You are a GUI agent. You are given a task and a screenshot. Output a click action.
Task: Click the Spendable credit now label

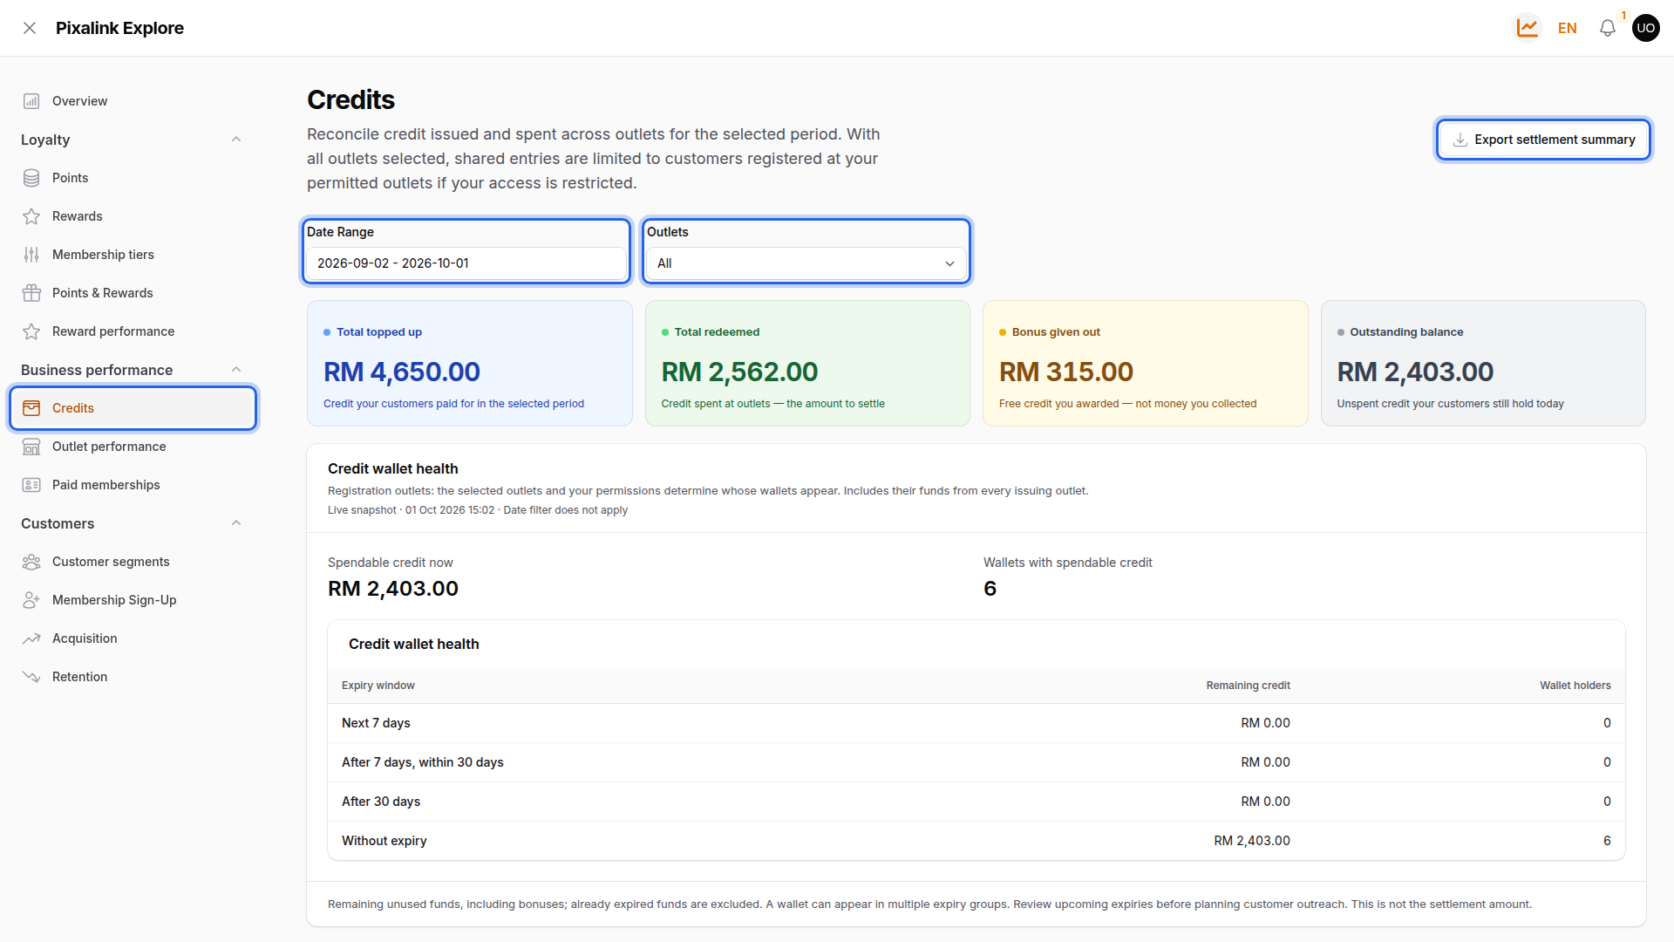(390, 563)
